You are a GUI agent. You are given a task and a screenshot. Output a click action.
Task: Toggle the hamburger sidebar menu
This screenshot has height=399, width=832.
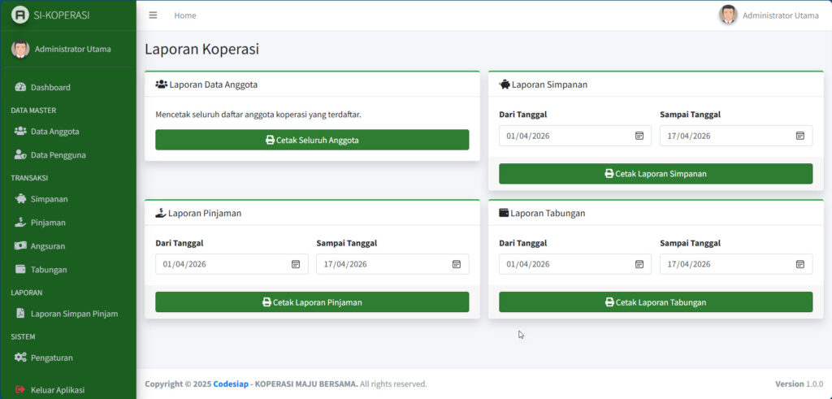(x=153, y=15)
